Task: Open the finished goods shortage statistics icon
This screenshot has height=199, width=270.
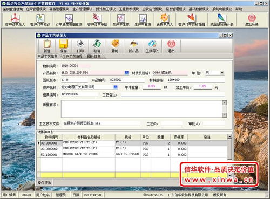Action: coord(222,20)
